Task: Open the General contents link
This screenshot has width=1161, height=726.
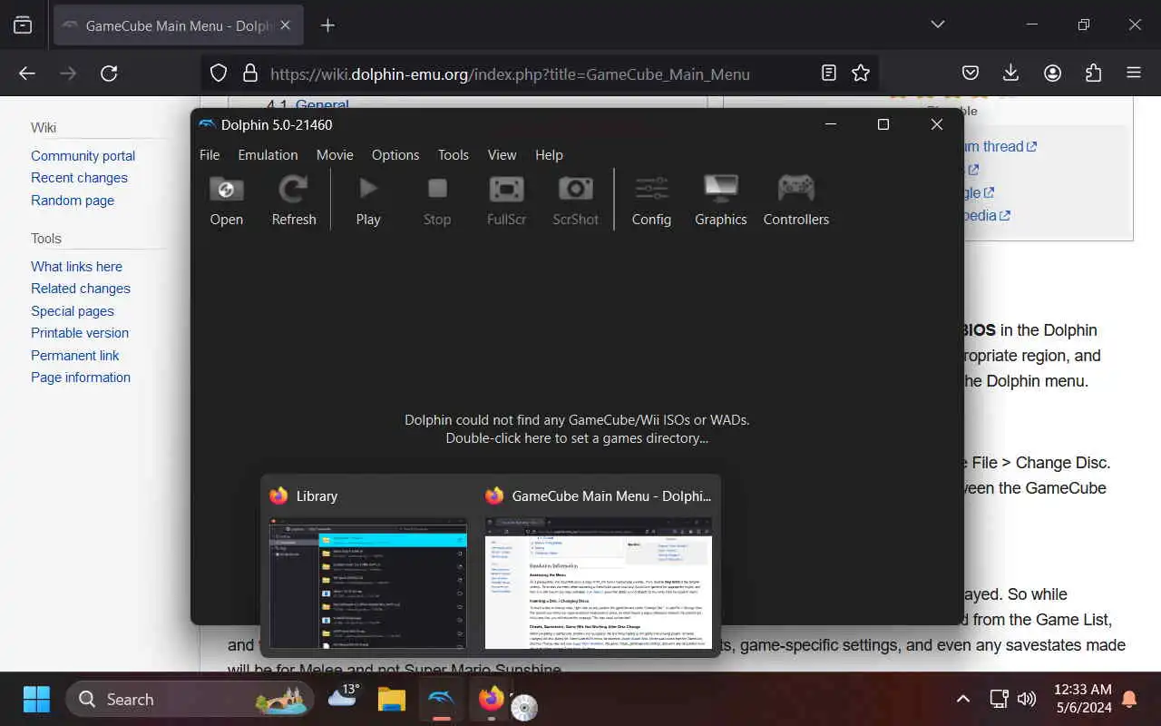Action: 322,104
